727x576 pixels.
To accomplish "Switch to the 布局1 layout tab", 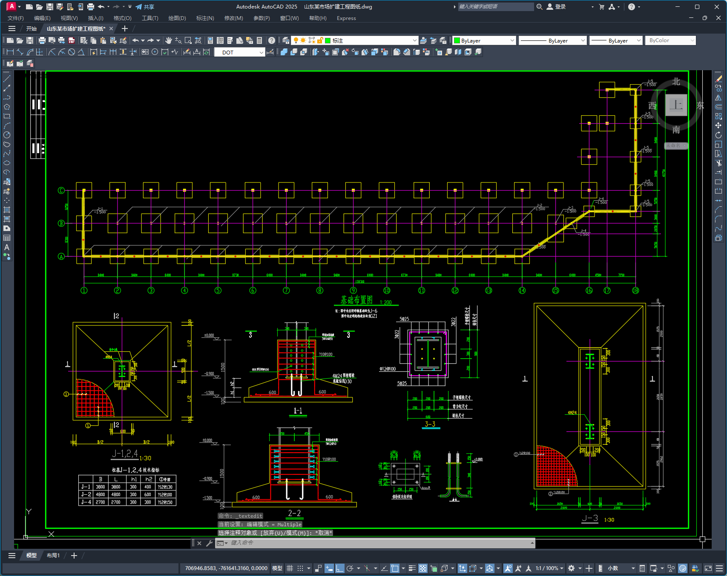I will coord(53,555).
